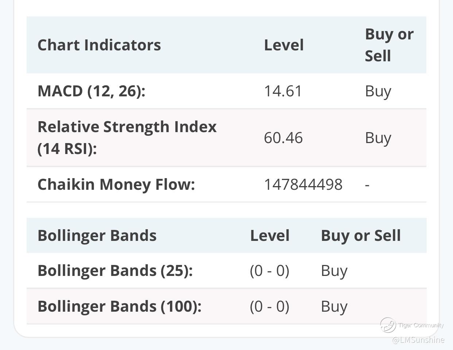Click the Buy or Sell header in Bollinger table

pos(361,235)
